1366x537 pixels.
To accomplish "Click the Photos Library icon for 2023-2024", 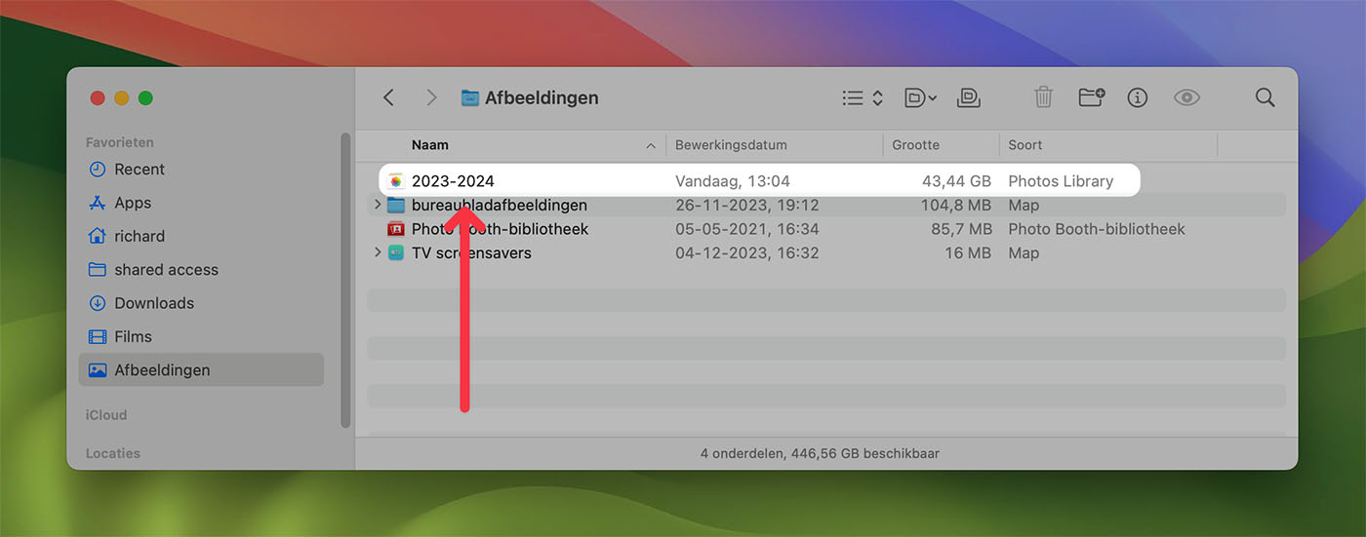I will [395, 181].
